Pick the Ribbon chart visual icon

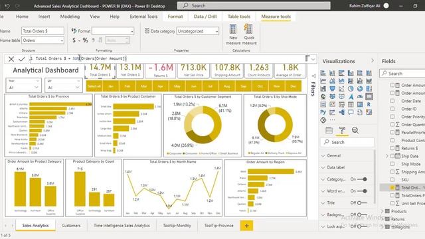click(369, 81)
